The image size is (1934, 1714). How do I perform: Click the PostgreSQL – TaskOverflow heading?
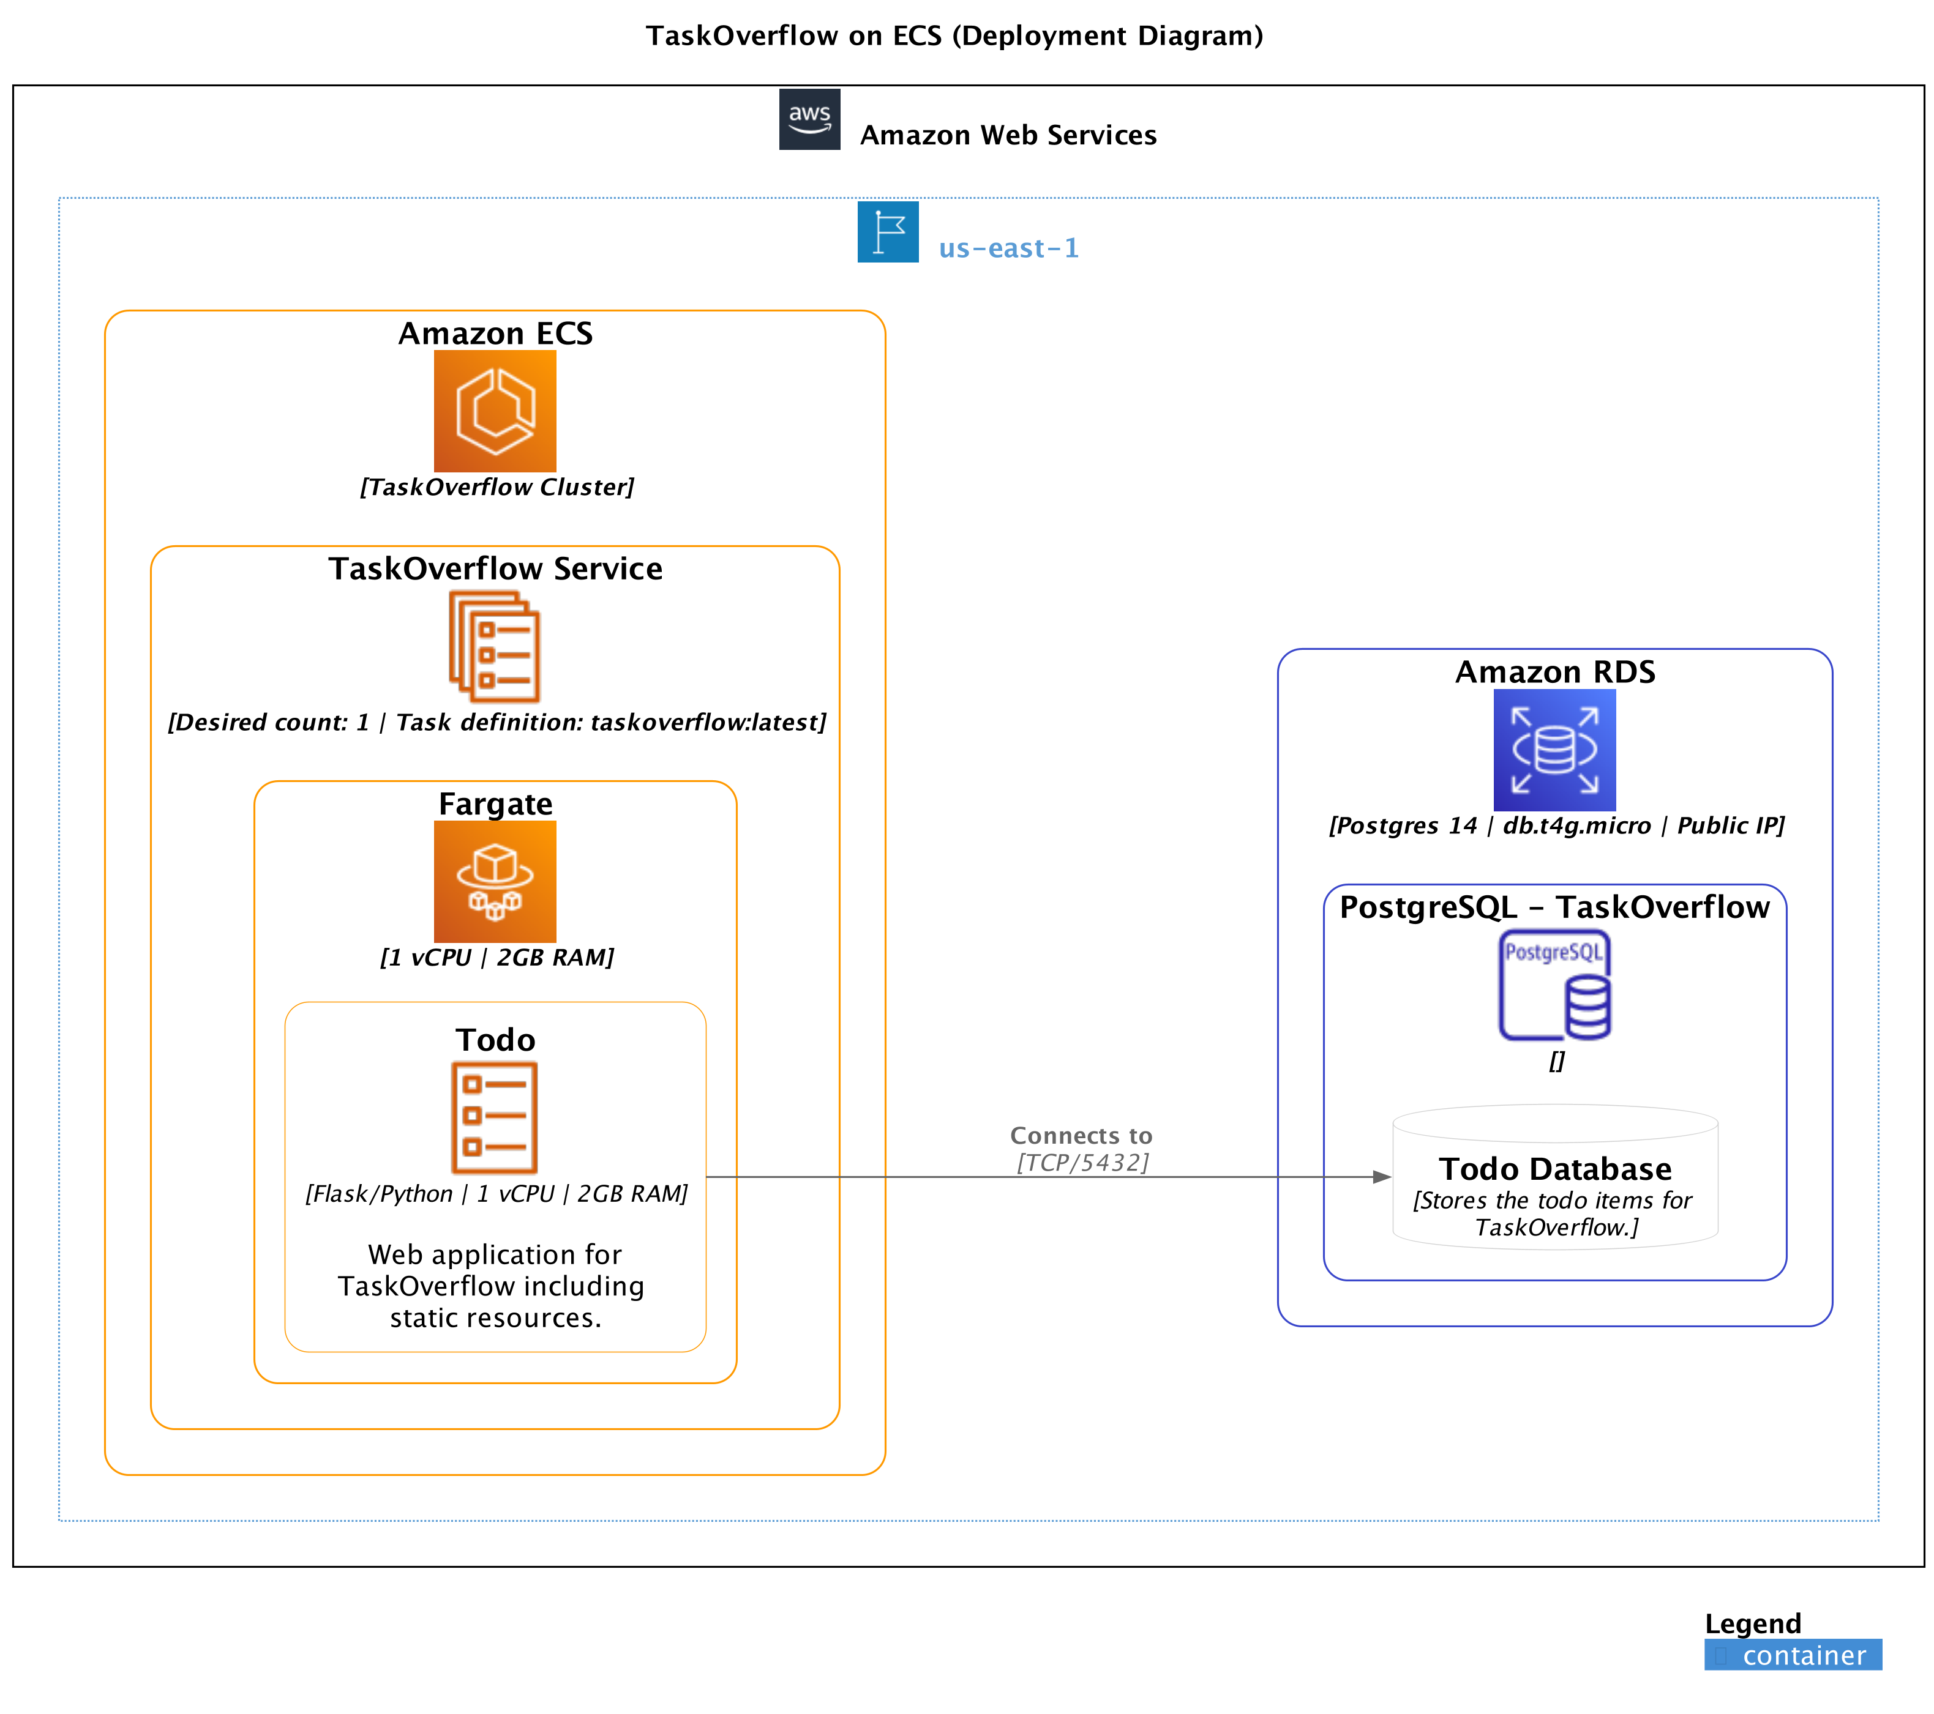[1554, 907]
